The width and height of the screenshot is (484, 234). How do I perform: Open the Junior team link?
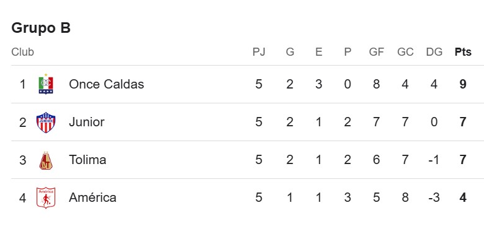87,122
